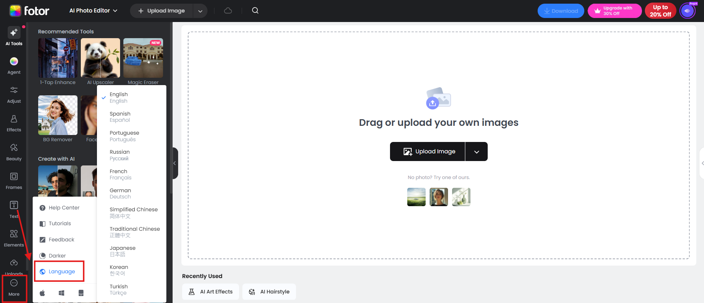Expand arrow next to header Upload Image button
Screen dimensions: 704x303
click(200, 11)
